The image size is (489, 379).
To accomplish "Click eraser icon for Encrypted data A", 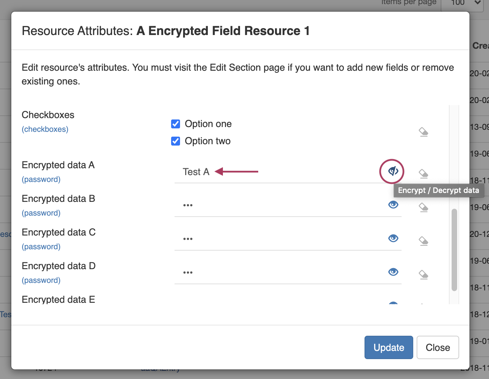I will click(424, 174).
